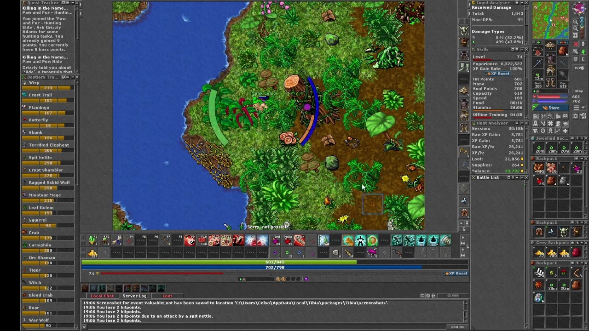Click the grey backpack item in the Backpack panel
589x331 pixels.
point(563,181)
